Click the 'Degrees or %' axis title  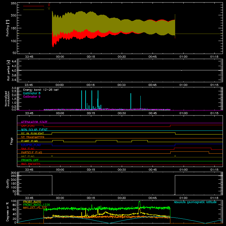point(8,212)
